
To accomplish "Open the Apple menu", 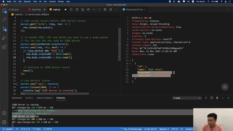I will tap(3, 1).
